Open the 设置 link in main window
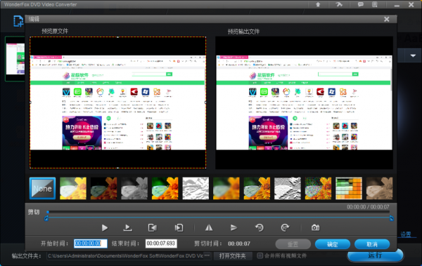The width and height of the screenshot is (422, 266). 406,234
